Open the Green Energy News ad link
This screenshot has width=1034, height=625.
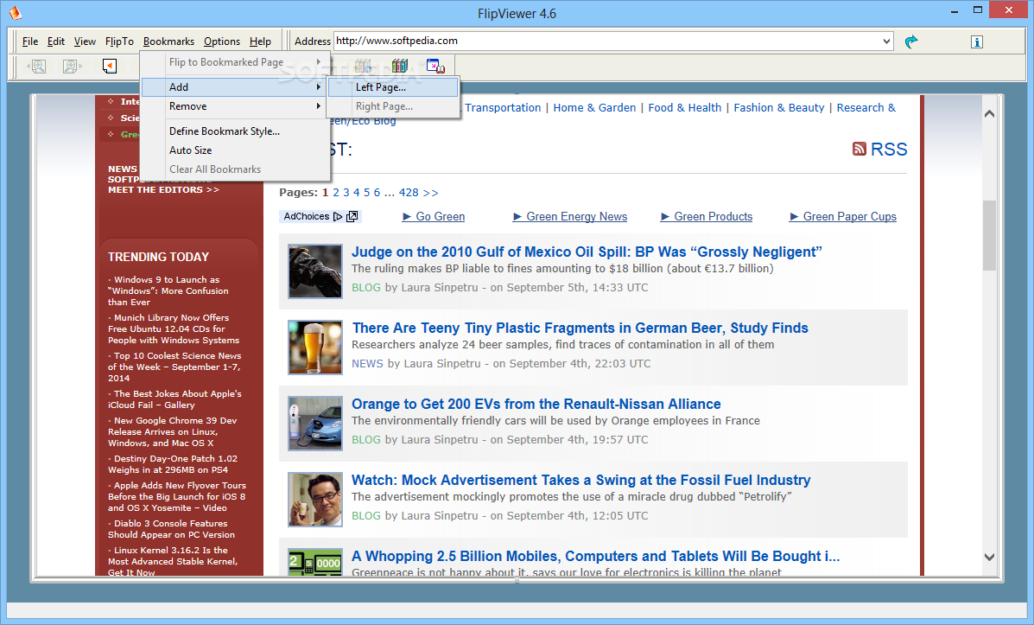pyautogui.click(x=570, y=216)
